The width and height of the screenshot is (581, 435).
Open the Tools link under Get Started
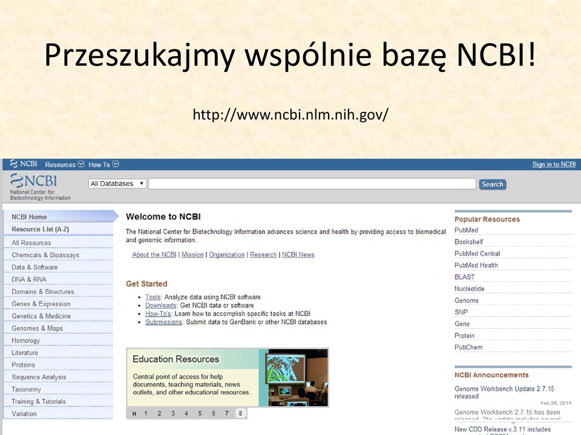tap(153, 297)
